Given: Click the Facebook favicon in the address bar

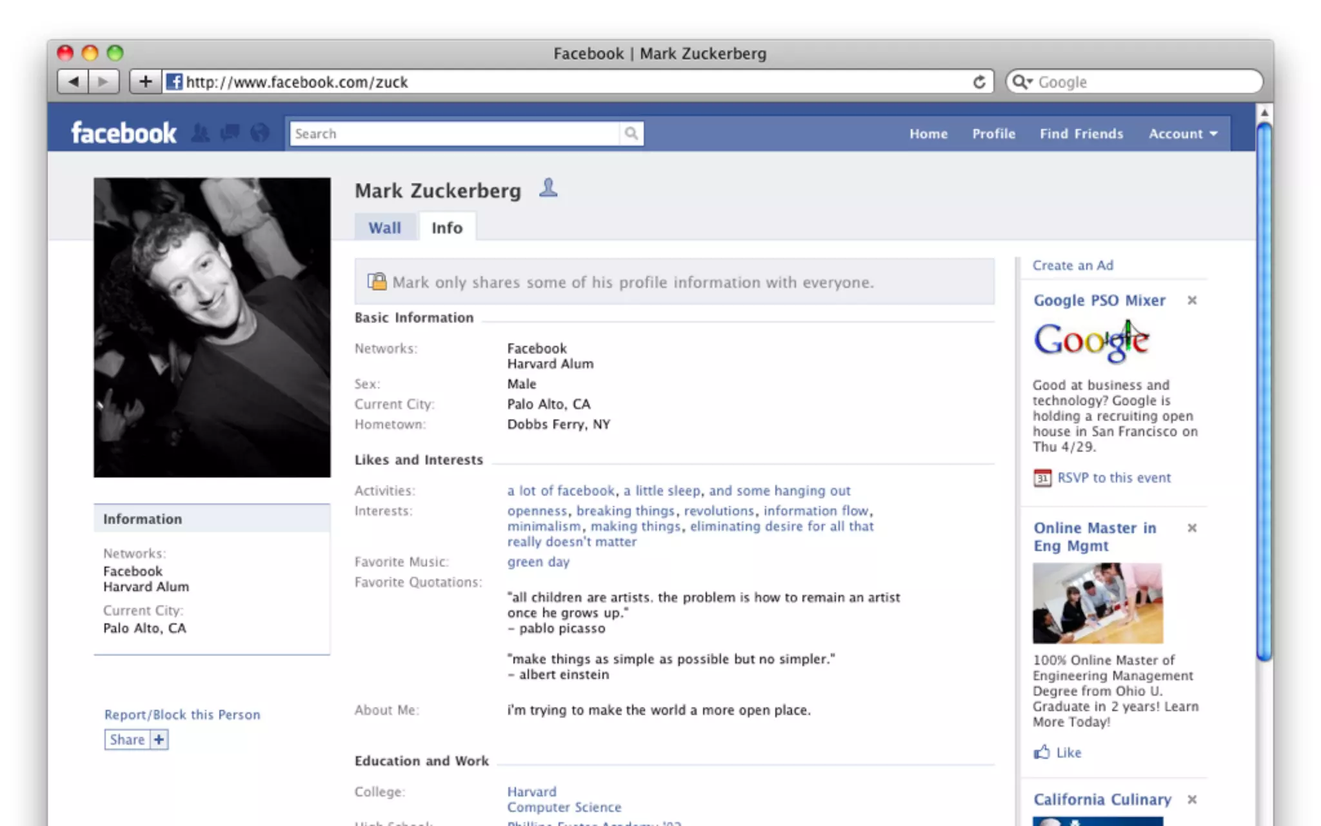Looking at the screenshot, I should pos(174,82).
